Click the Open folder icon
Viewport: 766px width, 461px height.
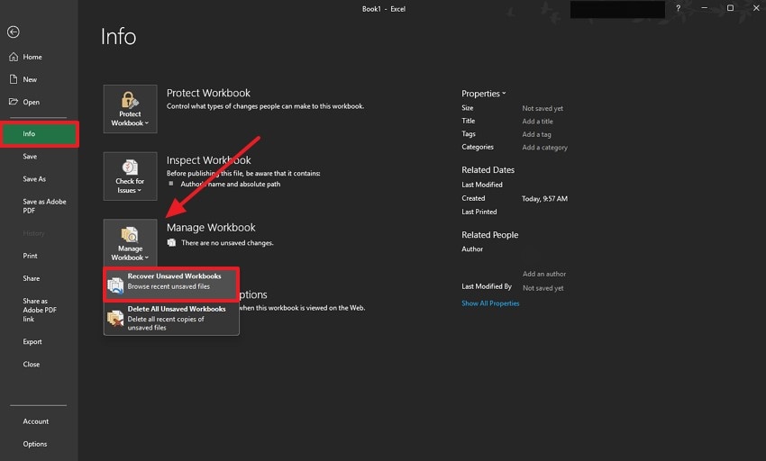coord(13,102)
